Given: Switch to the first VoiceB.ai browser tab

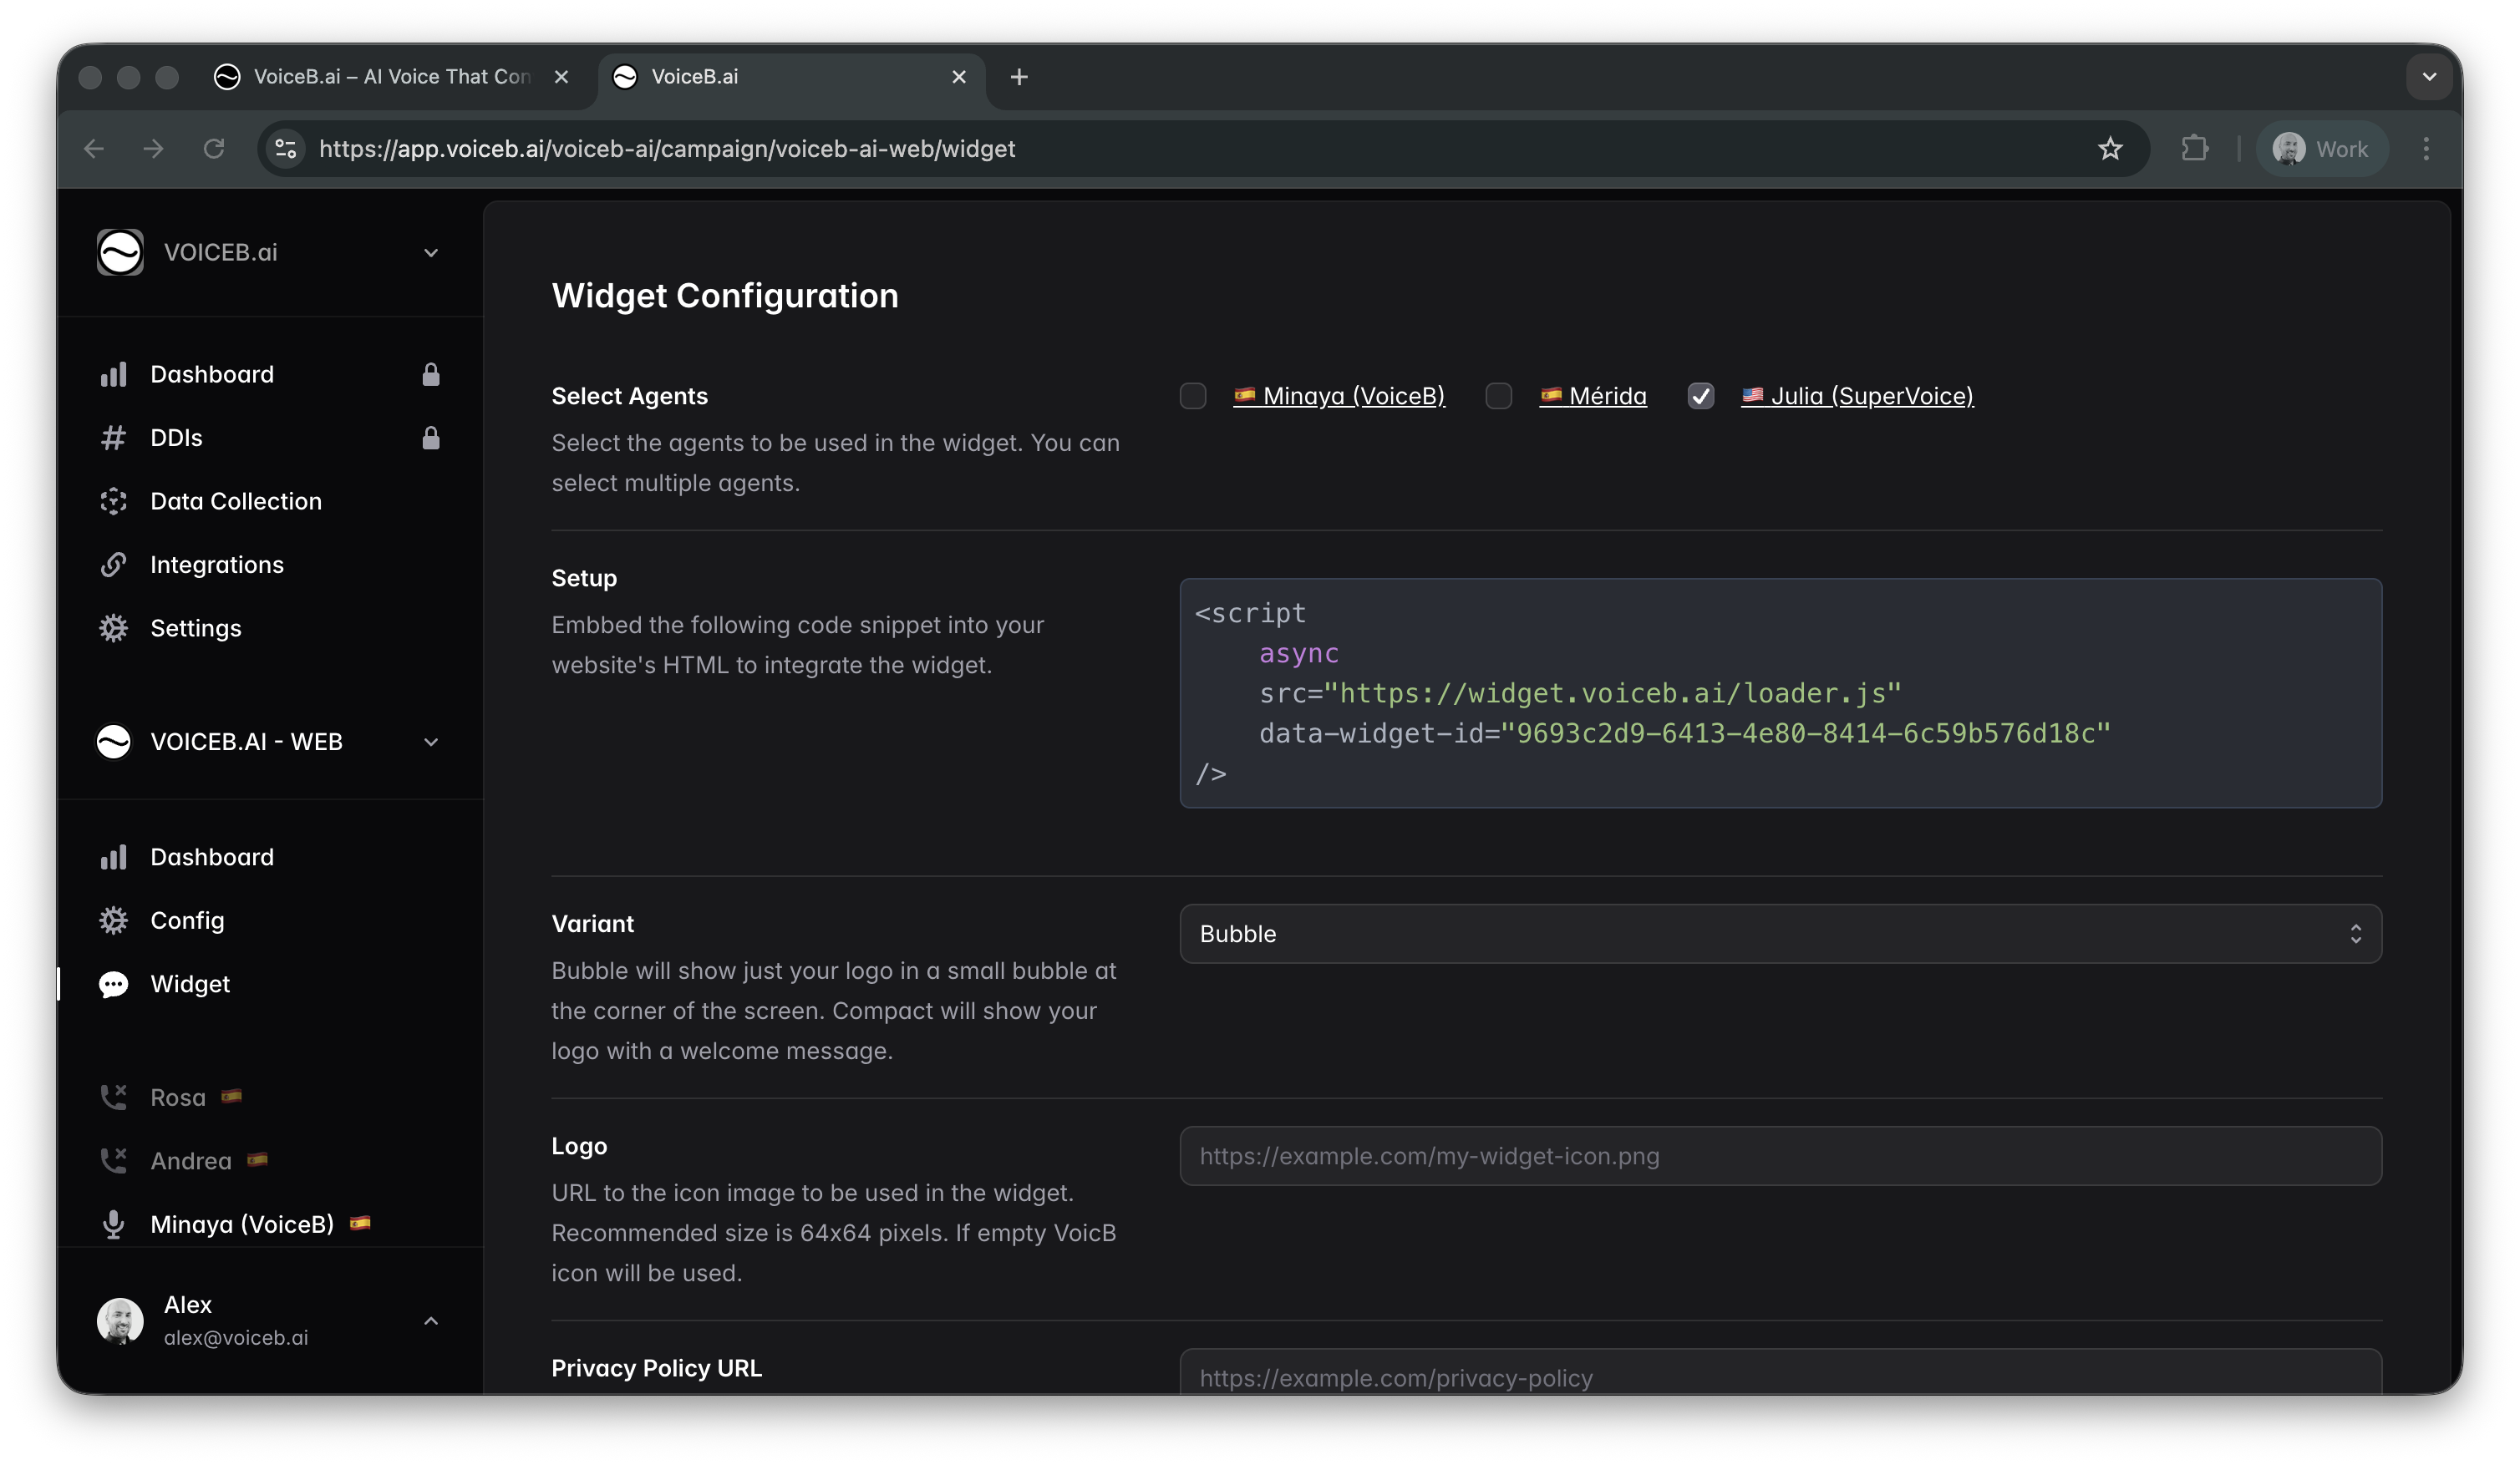Looking at the screenshot, I should point(390,77).
